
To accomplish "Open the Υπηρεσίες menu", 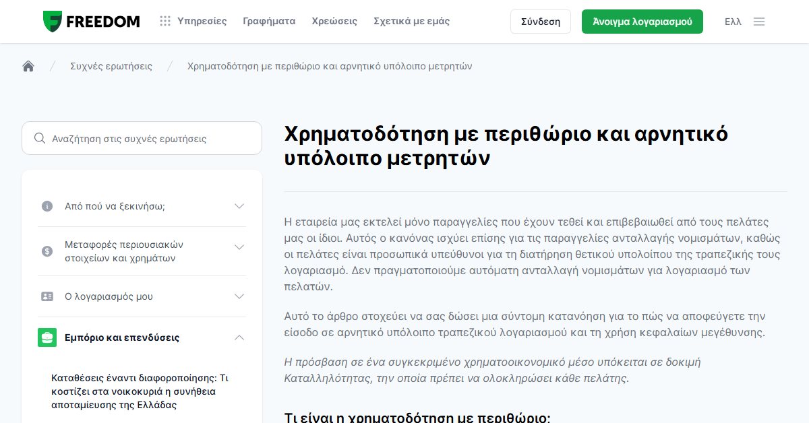I will coord(202,22).
